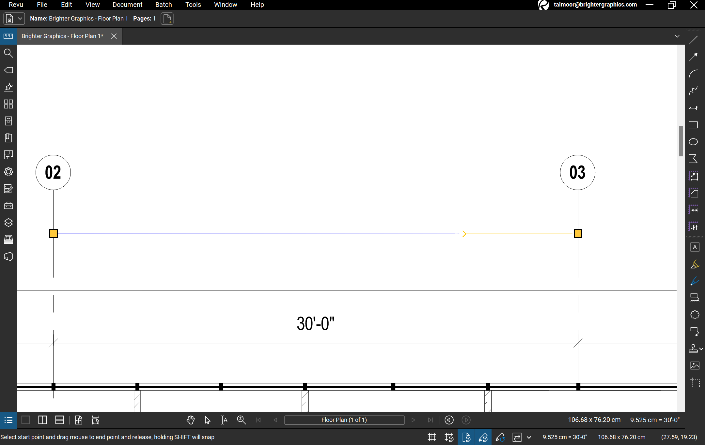This screenshot has width=705, height=445.
Task: Open the Tool Chest briefcase panel
Action: pos(8,206)
